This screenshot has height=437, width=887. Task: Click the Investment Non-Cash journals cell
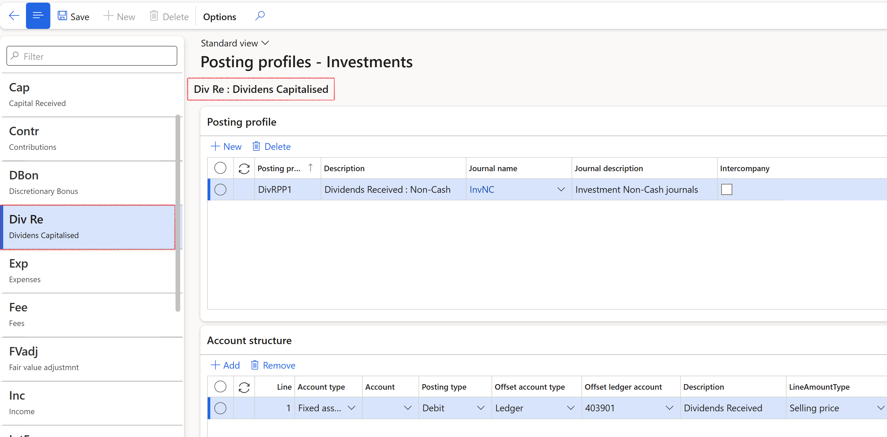point(644,189)
